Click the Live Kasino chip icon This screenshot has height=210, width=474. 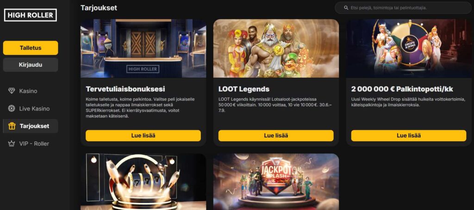coord(12,108)
